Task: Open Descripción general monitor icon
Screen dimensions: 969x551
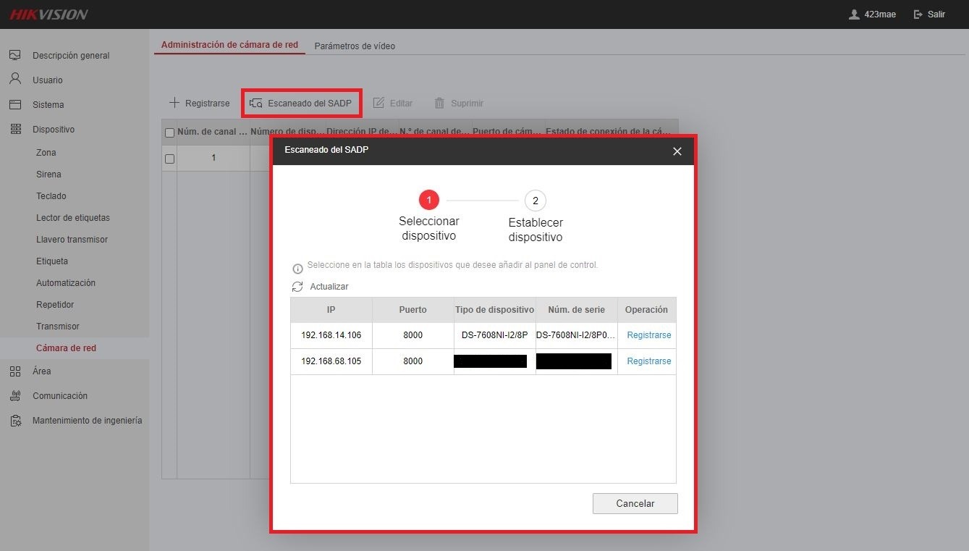Action: (x=15, y=55)
